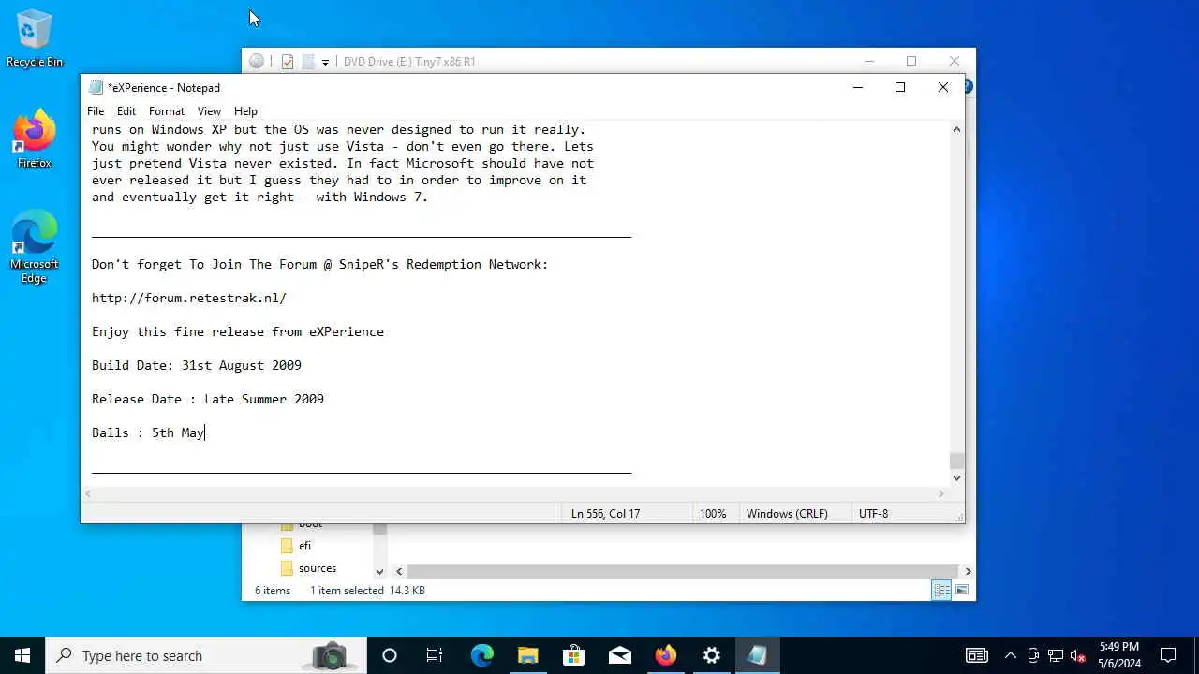This screenshot has width=1199, height=674.
Task: Open News and interests on the taskbar
Action: tap(976, 655)
